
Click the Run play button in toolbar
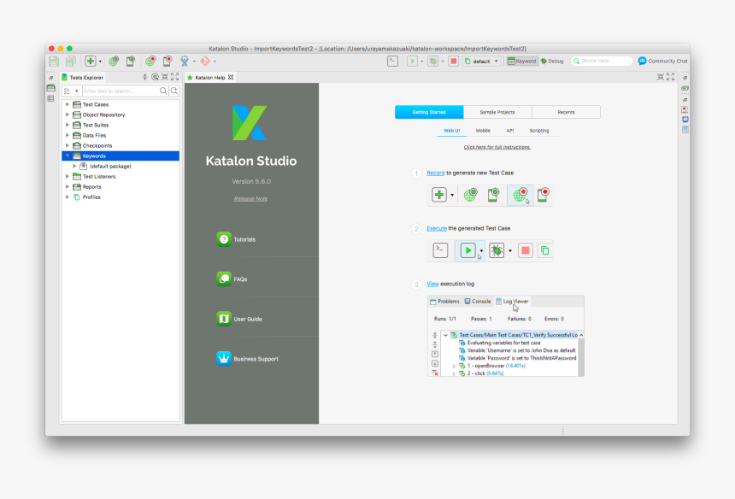(x=412, y=62)
